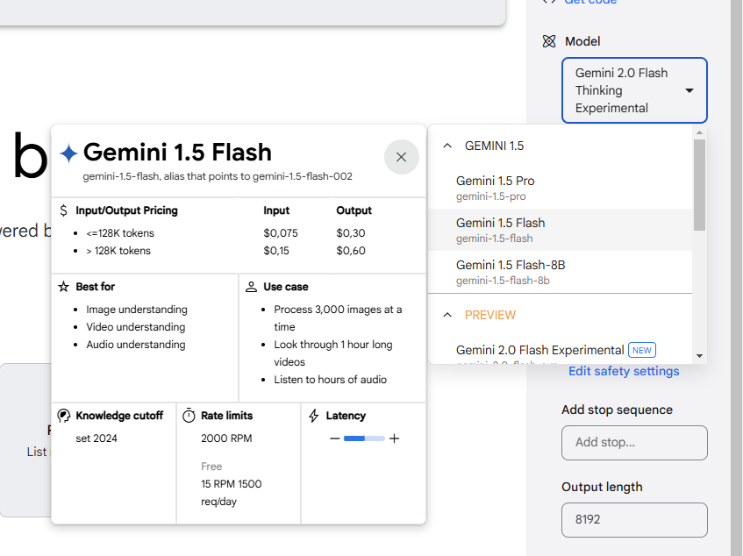This screenshot has height=556, width=743.
Task: Click the latency level bar
Action: pyautogui.click(x=364, y=438)
